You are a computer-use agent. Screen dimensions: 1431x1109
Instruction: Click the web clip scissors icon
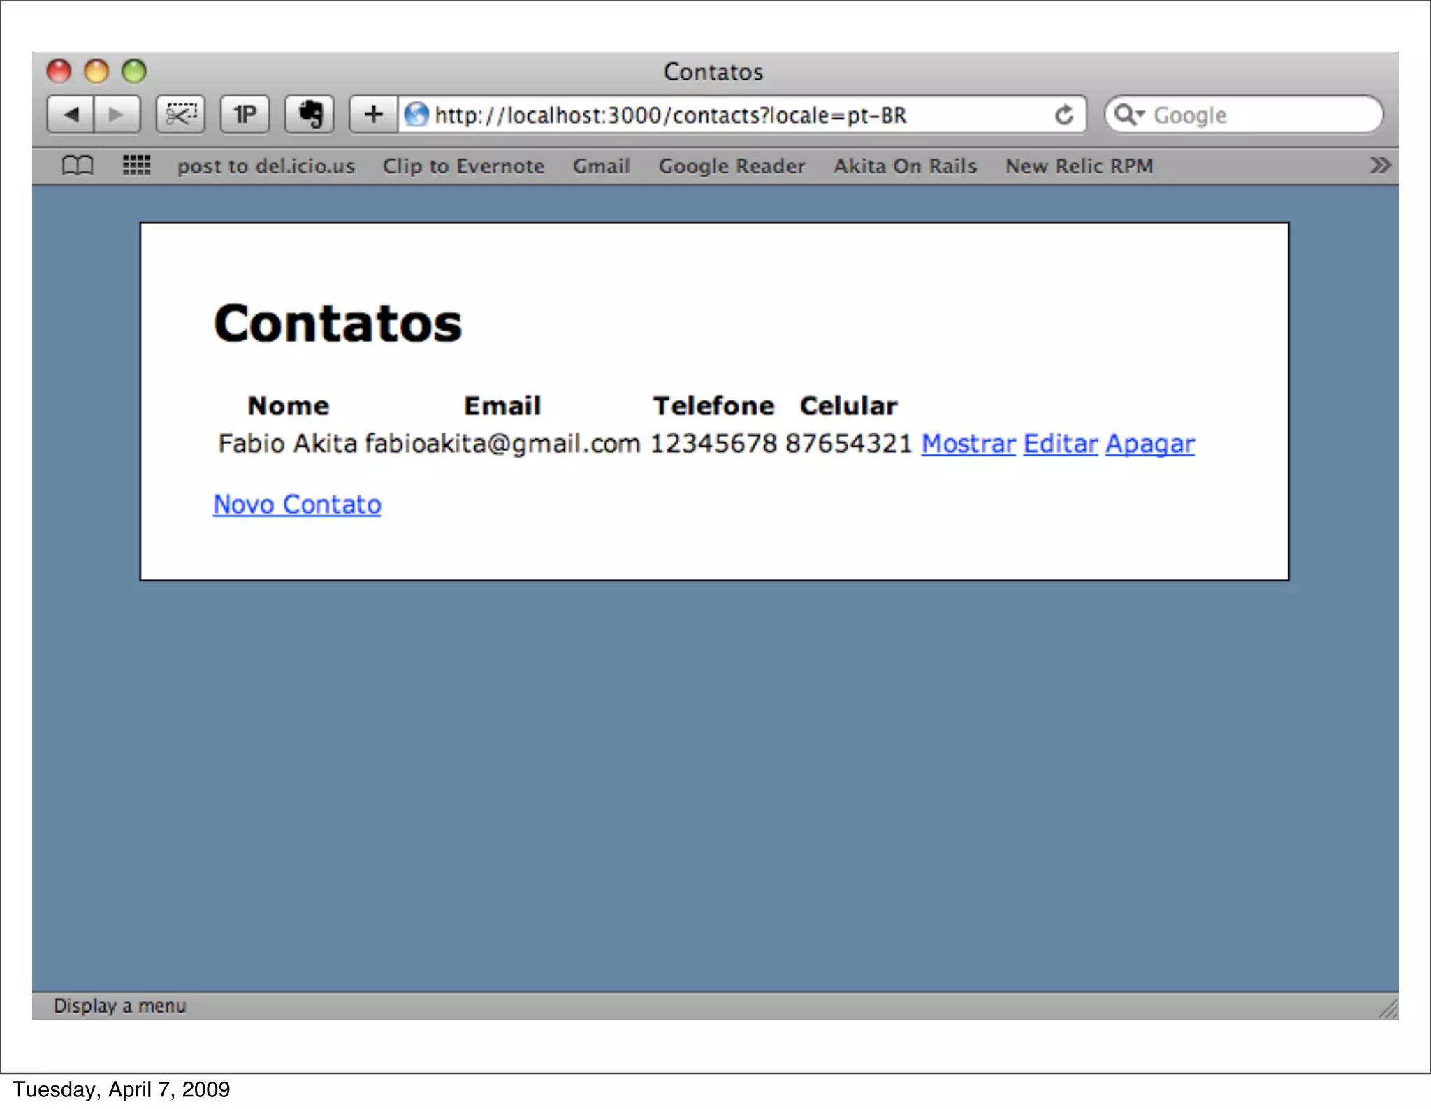point(180,114)
